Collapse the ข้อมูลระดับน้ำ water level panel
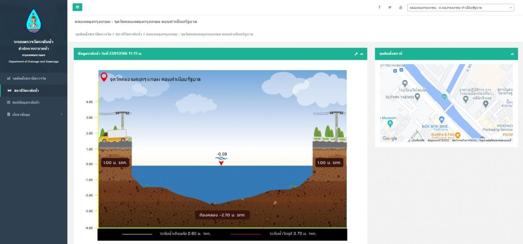This screenshot has width=523, height=244. click(361, 54)
